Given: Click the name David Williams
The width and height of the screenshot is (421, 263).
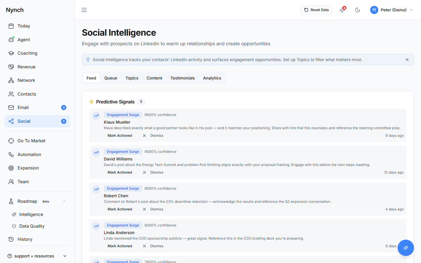Looking at the screenshot, I should point(118,159).
